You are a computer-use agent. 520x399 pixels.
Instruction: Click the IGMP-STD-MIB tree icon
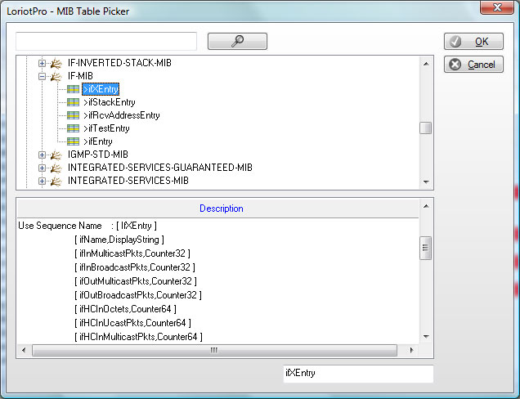56,155
